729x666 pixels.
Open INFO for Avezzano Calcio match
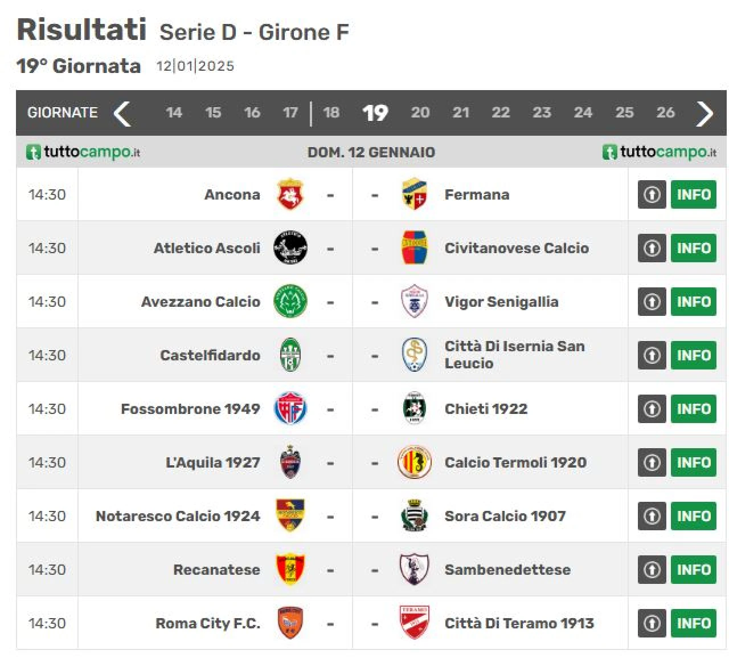693,302
